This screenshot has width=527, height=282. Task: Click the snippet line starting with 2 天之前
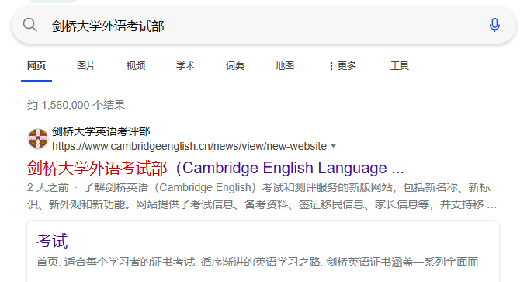[x=258, y=187]
